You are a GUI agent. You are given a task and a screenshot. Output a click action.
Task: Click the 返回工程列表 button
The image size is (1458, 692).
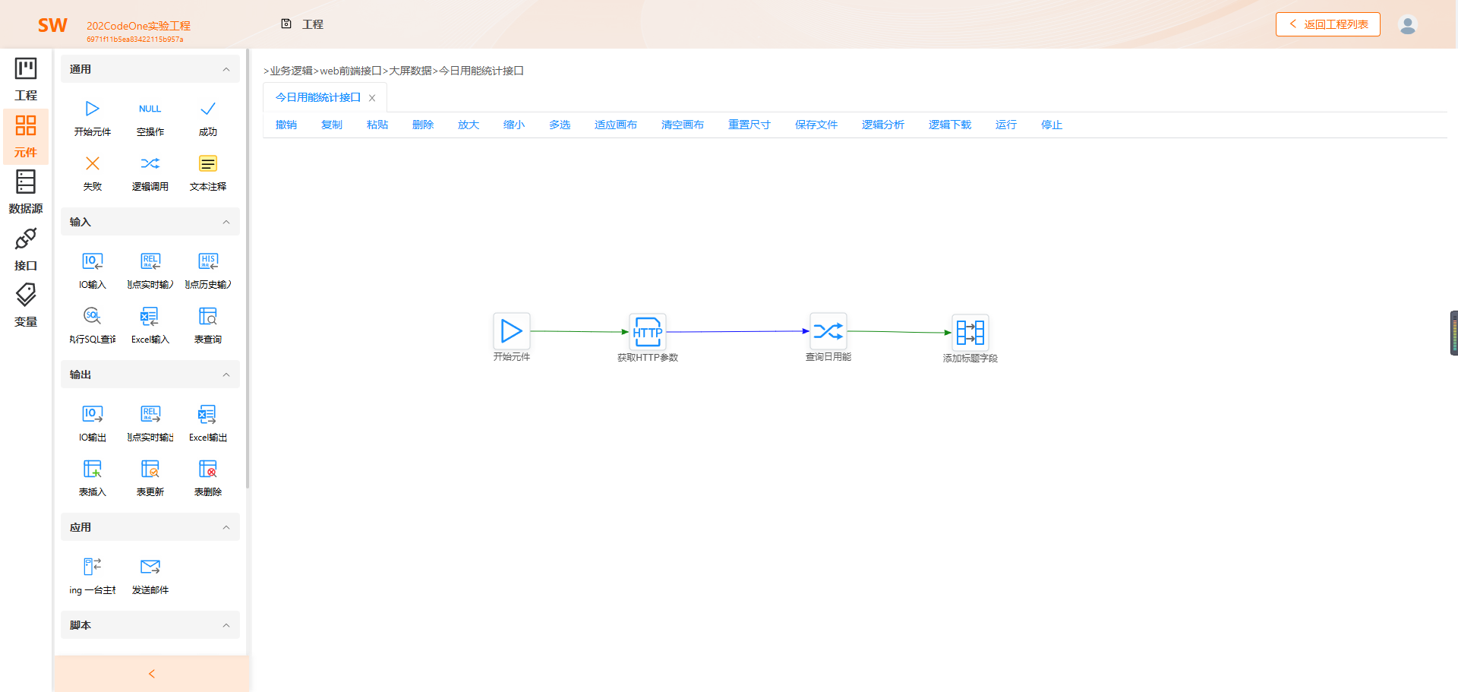[x=1328, y=24]
